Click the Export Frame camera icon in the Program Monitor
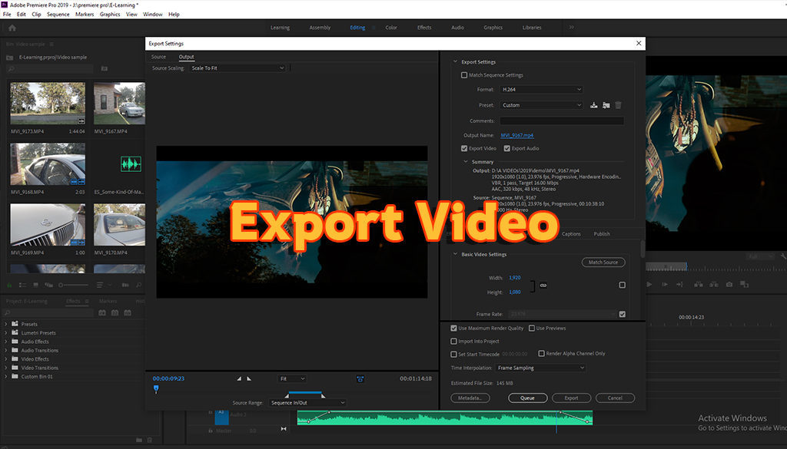 click(x=729, y=284)
